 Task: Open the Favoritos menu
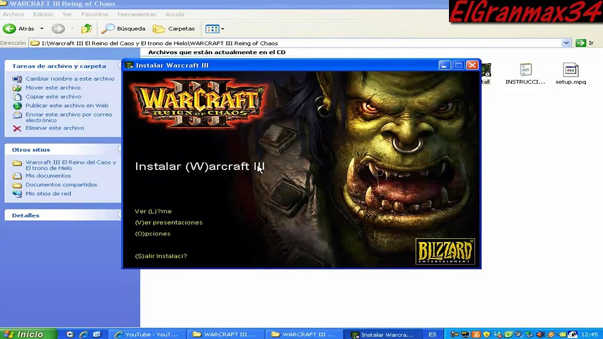(x=95, y=14)
